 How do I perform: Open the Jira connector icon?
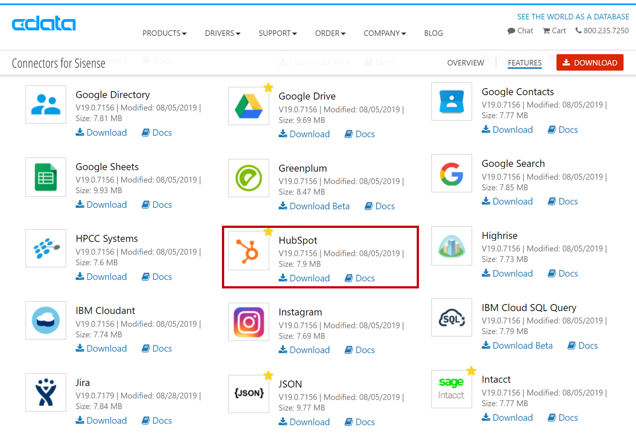pyautogui.click(x=46, y=393)
